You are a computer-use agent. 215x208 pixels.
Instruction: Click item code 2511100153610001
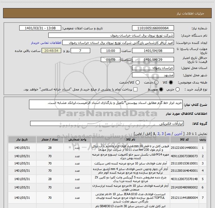(x=184, y=163)
